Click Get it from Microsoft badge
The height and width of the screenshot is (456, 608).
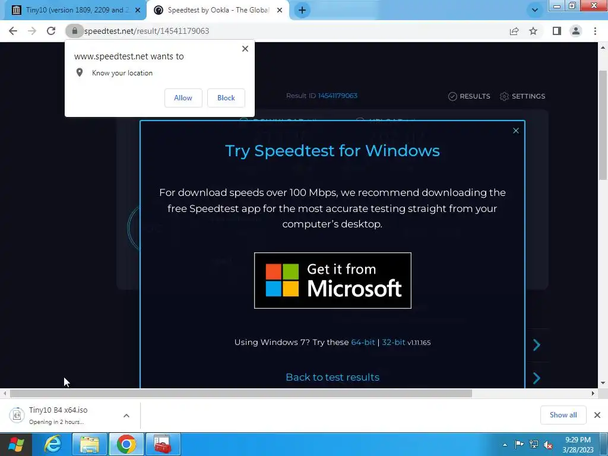(332, 281)
